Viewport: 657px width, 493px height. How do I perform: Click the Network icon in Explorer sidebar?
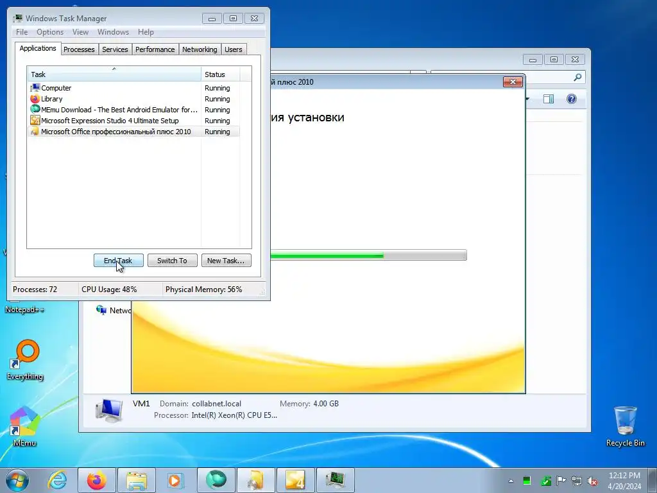[x=101, y=310]
